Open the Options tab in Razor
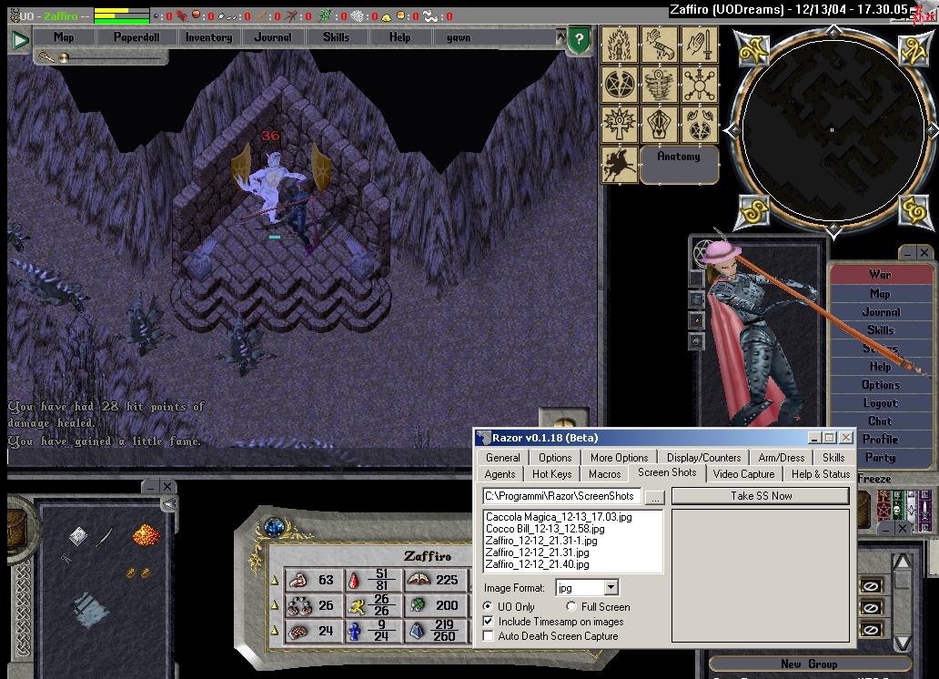 [x=555, y=457]
